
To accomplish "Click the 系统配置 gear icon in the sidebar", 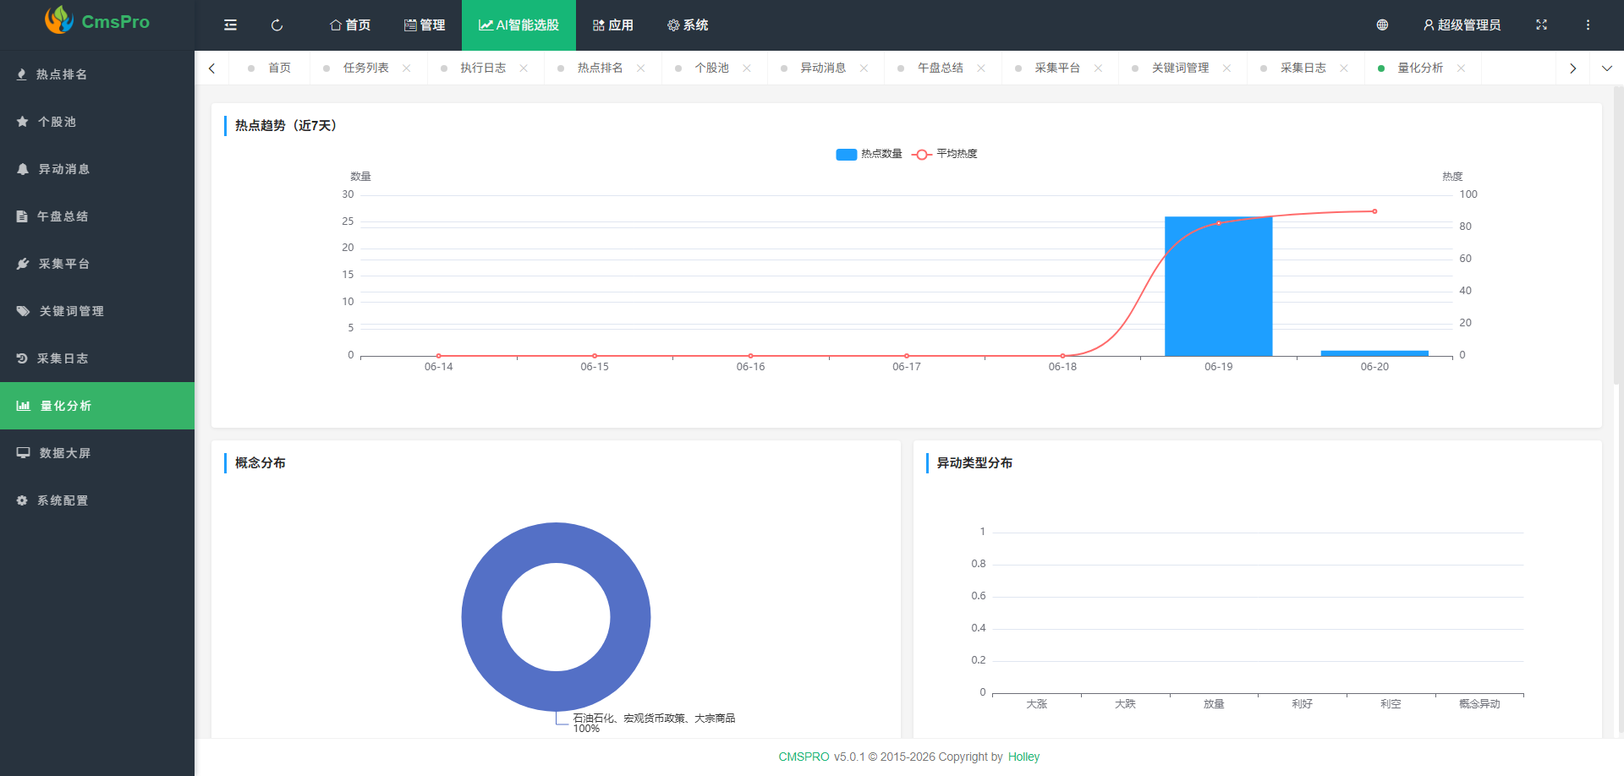I will pos(22,500).
